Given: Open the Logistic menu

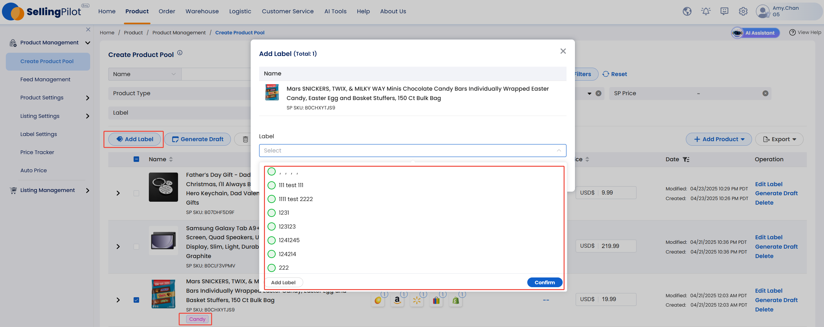Looking at the screenshot, I should point(240,11).
